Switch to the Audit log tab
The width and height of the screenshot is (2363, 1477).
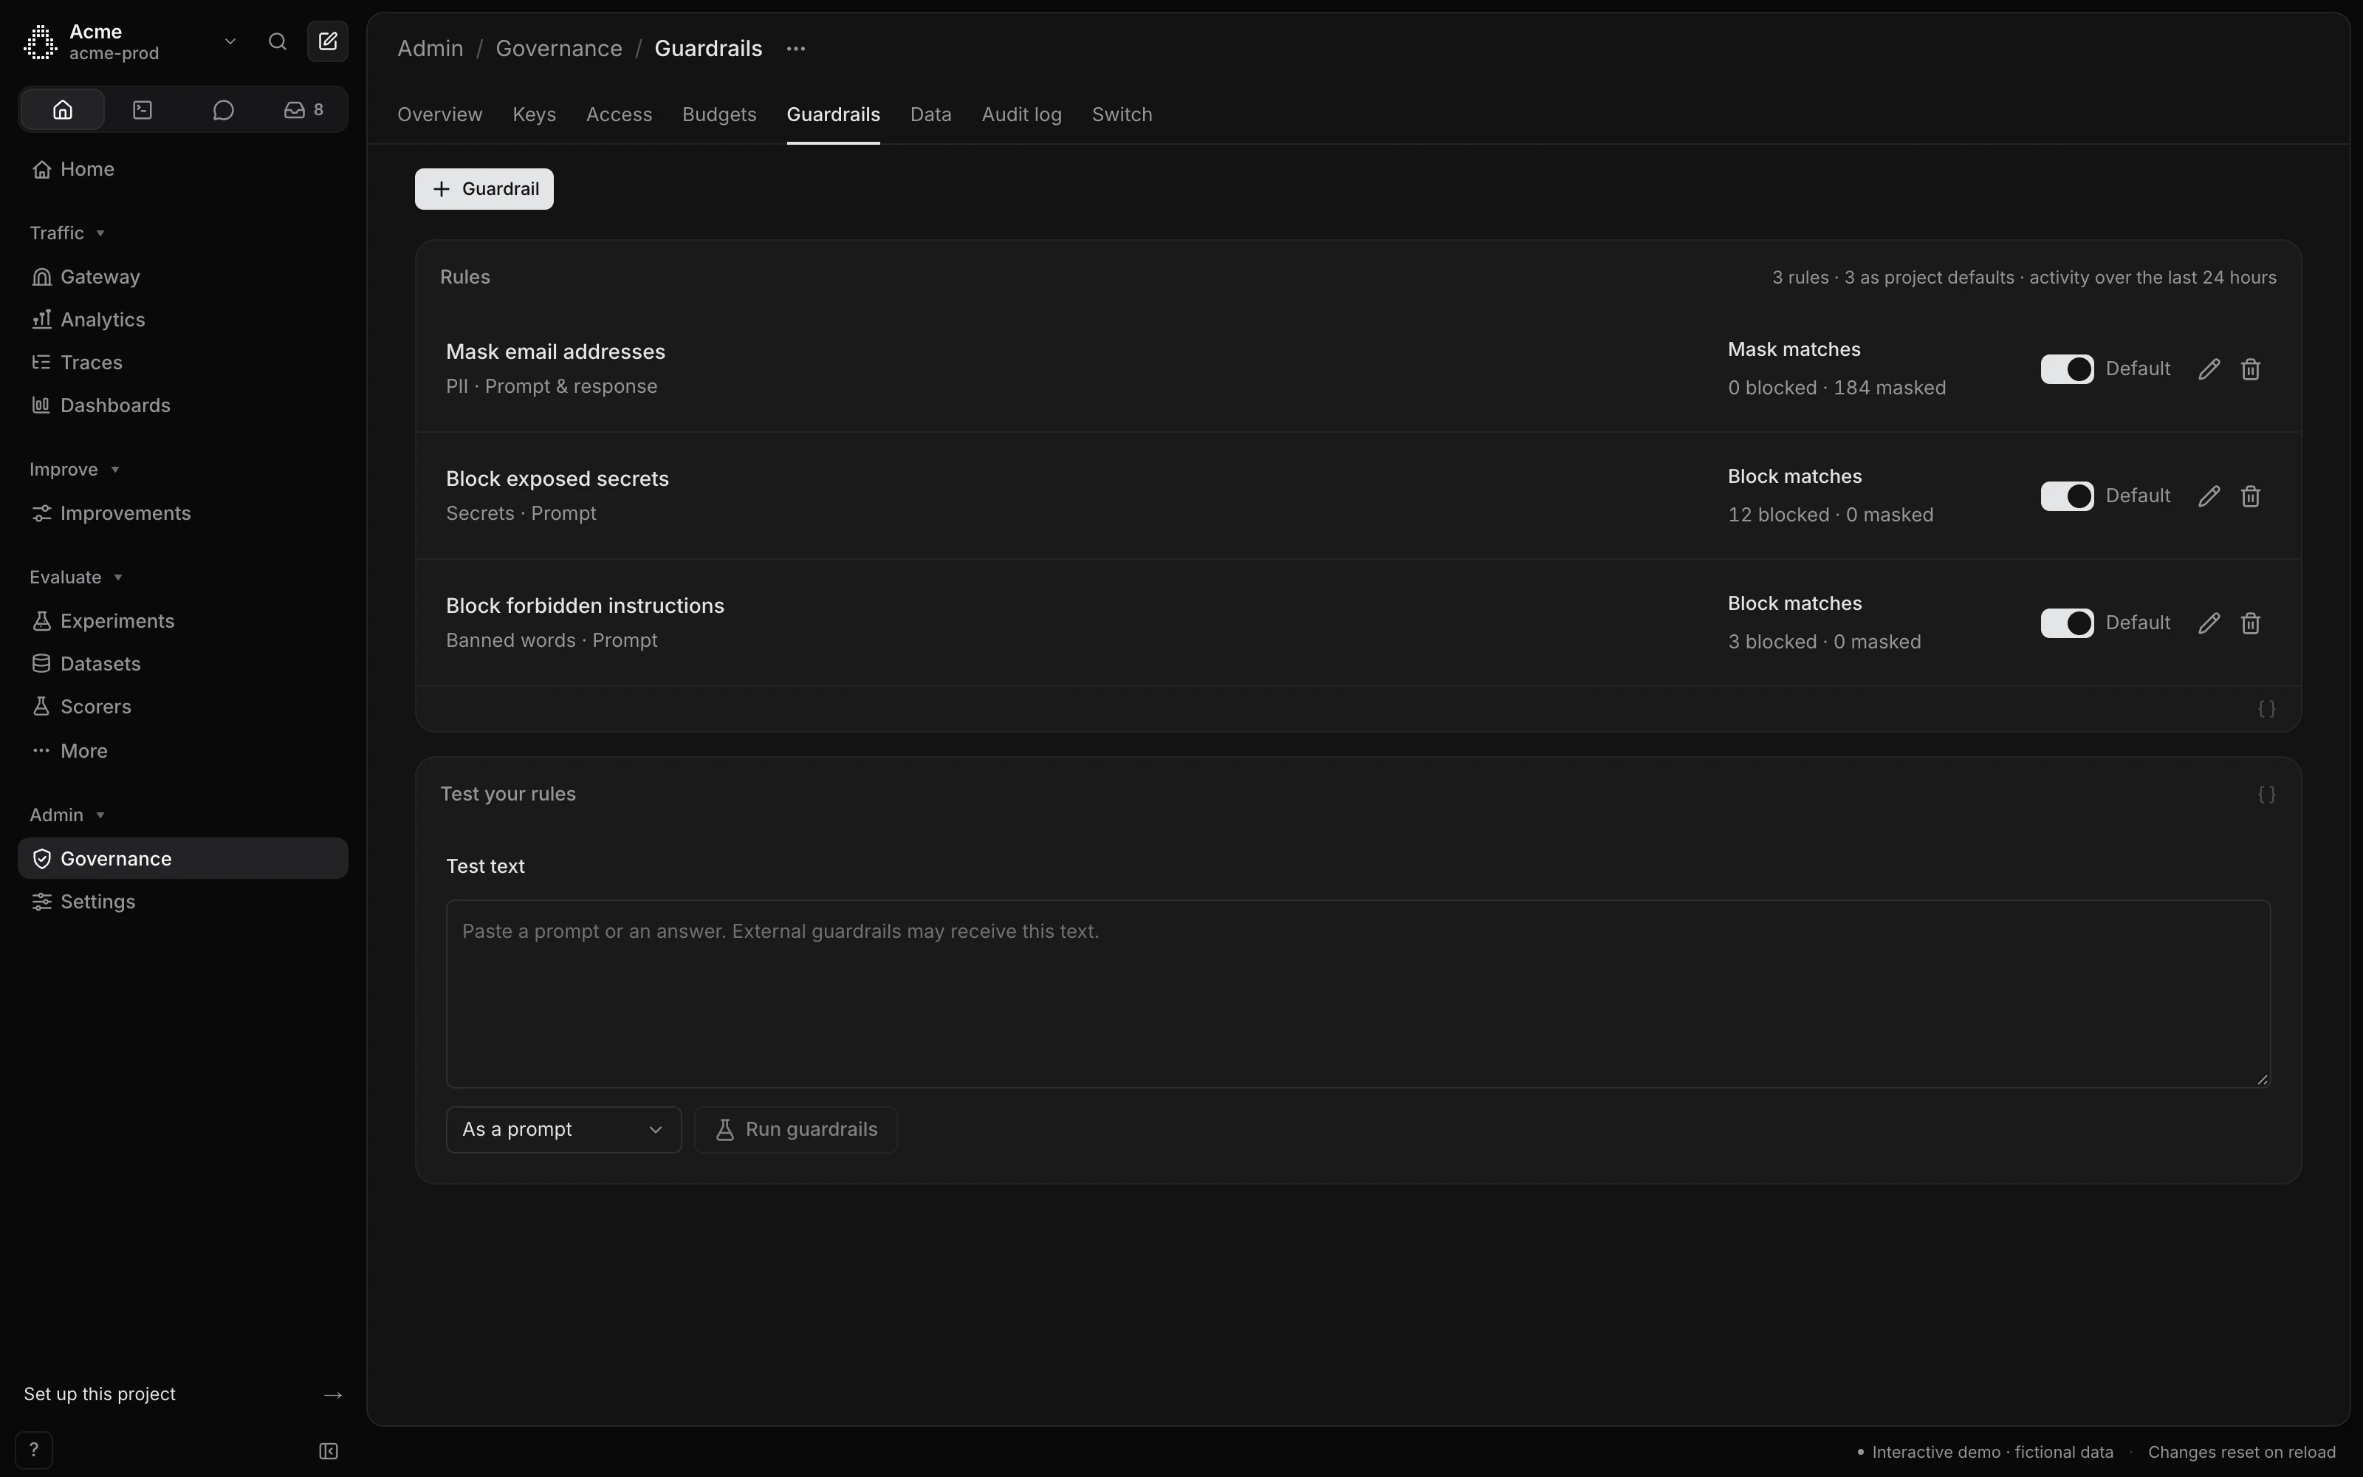point(1021,114)
